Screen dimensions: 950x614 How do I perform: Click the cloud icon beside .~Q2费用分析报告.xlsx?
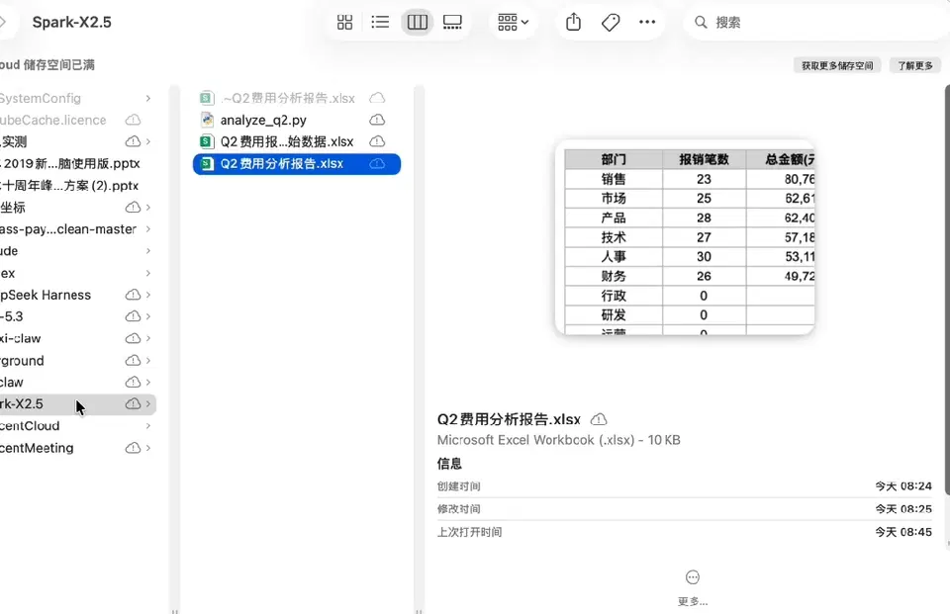pos(377,98)
